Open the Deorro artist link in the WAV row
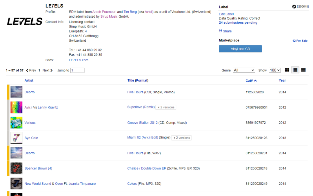This screenshot has width=313, height=196. point(30,153)
